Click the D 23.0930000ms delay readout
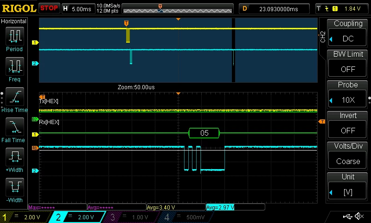The width and height of the screenshot is (371, 223). [x=274, y=9]
